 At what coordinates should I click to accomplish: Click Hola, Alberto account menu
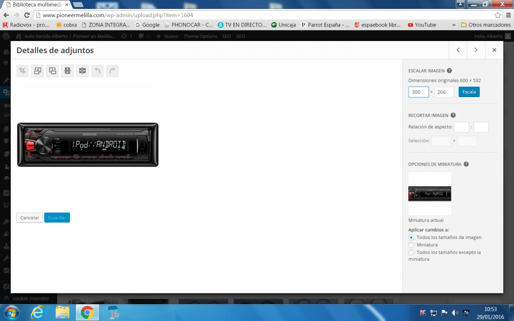(x=493, y=36)
